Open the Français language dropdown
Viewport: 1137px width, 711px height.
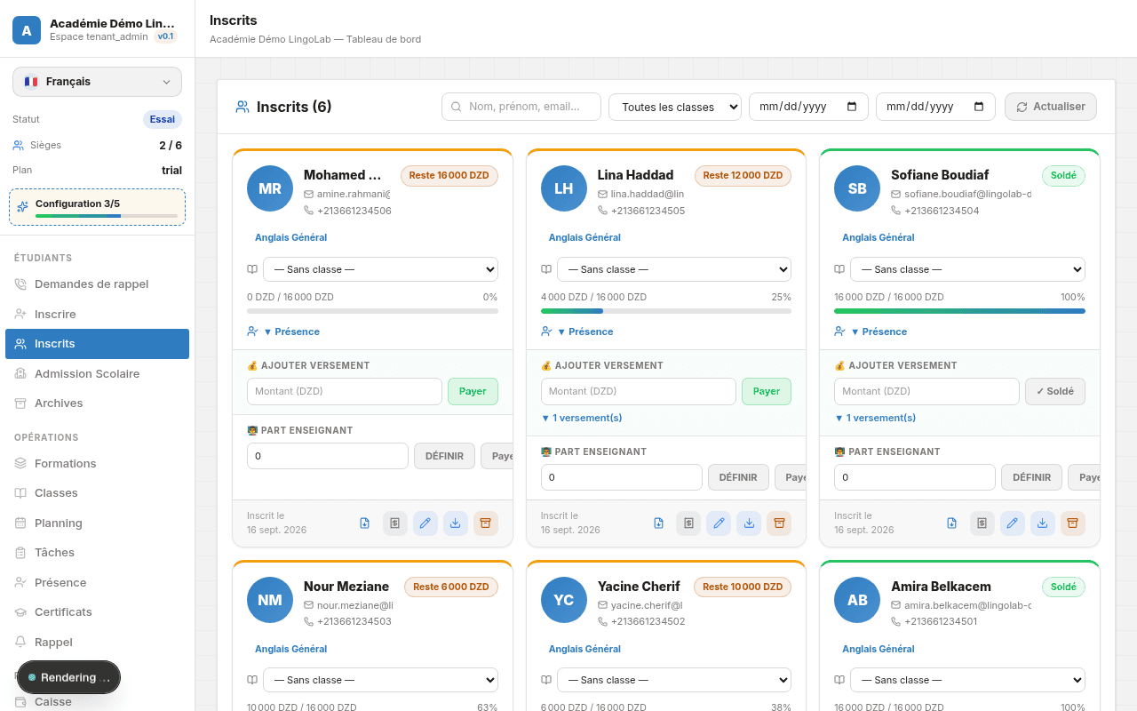click(97, 82)
